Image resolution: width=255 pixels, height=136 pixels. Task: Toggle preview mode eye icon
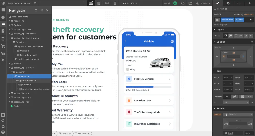pyautogui.click(x=35, y=3)
